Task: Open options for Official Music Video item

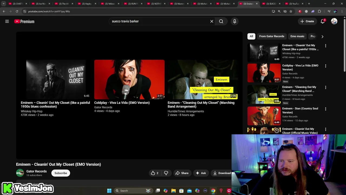Action: (325, 129)
